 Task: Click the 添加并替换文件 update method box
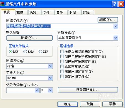pos(88,38)
